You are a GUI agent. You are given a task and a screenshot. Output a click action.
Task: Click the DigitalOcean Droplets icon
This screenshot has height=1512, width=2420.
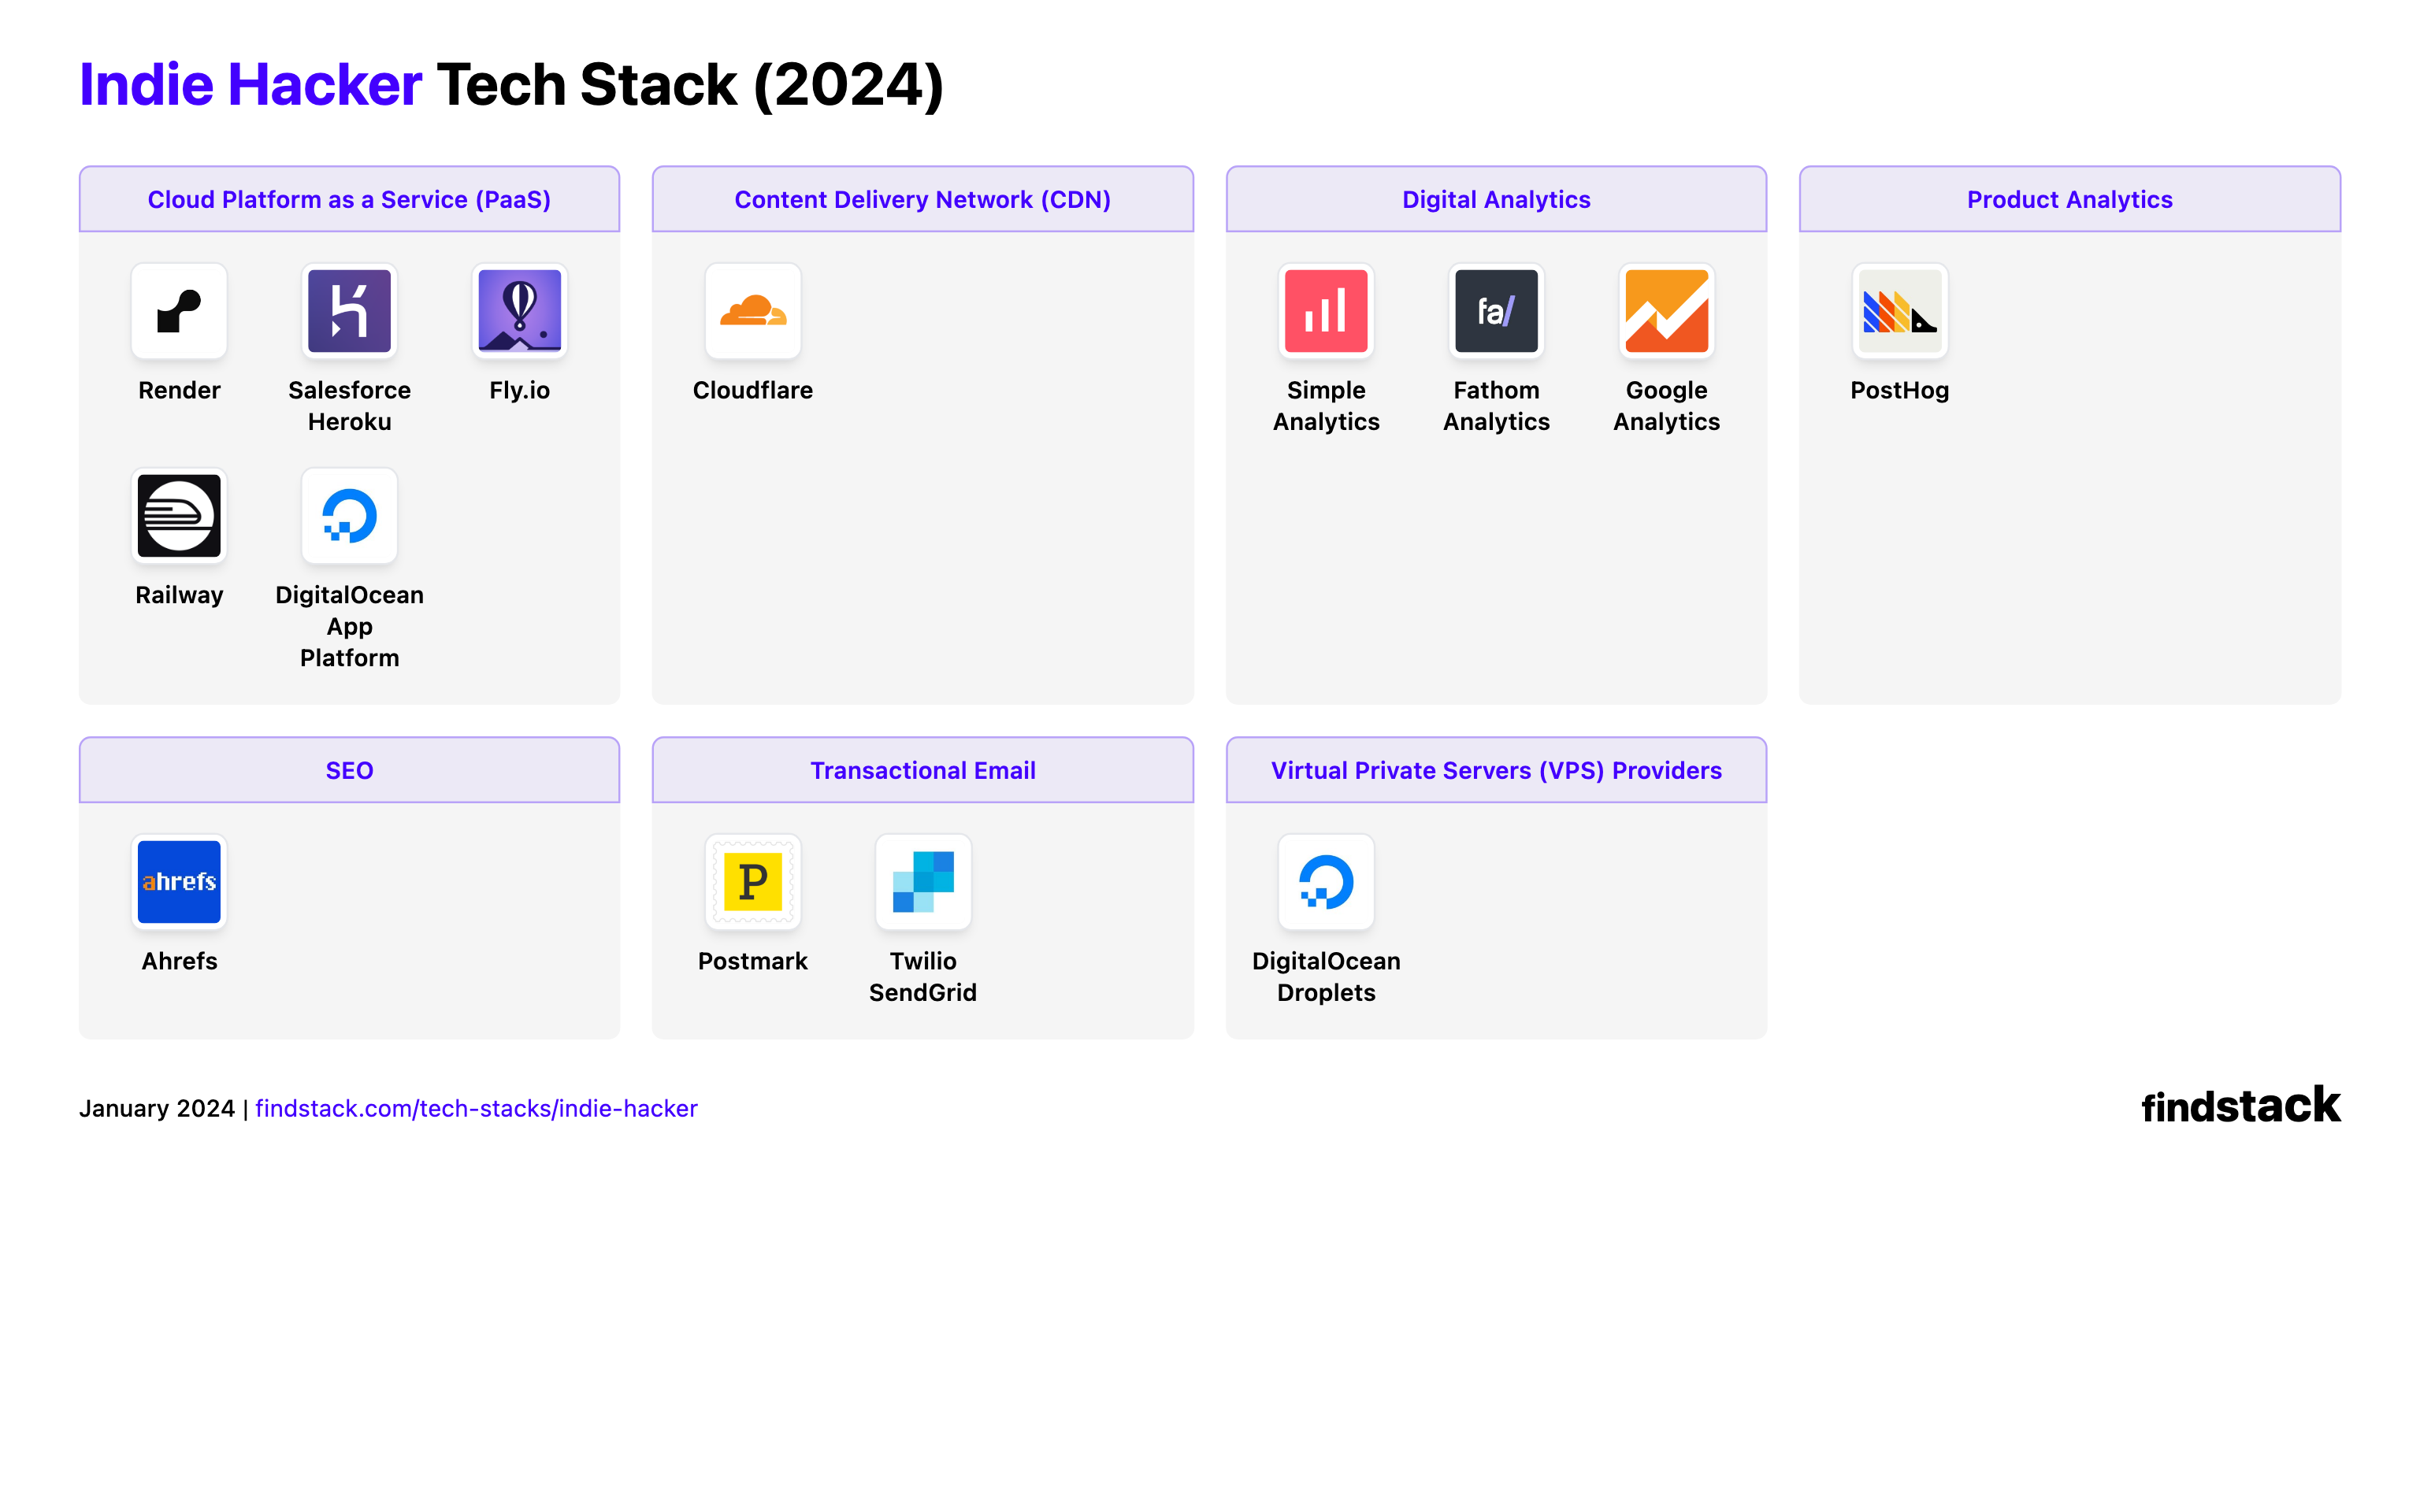coord(1326,882)
